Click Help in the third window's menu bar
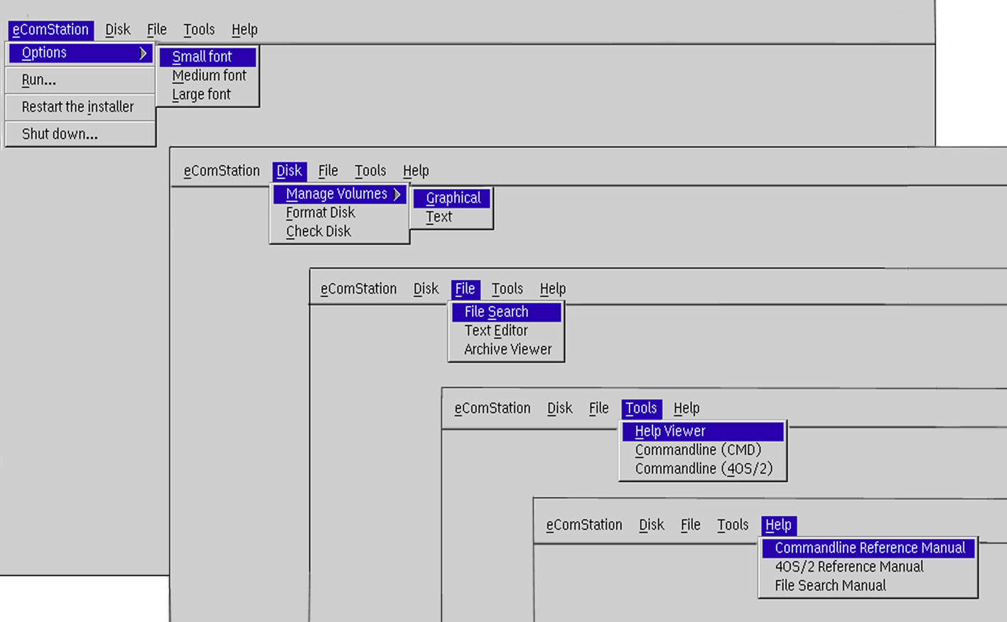Viewport: 1007px width, 622px height. point(553,289)
